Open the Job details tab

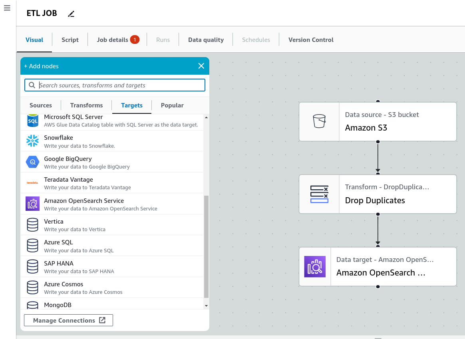[112, 40]
